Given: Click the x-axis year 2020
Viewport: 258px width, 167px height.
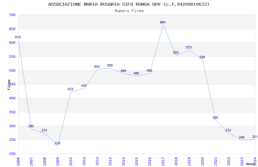Looking at the screenshot, I should point(202,161).
